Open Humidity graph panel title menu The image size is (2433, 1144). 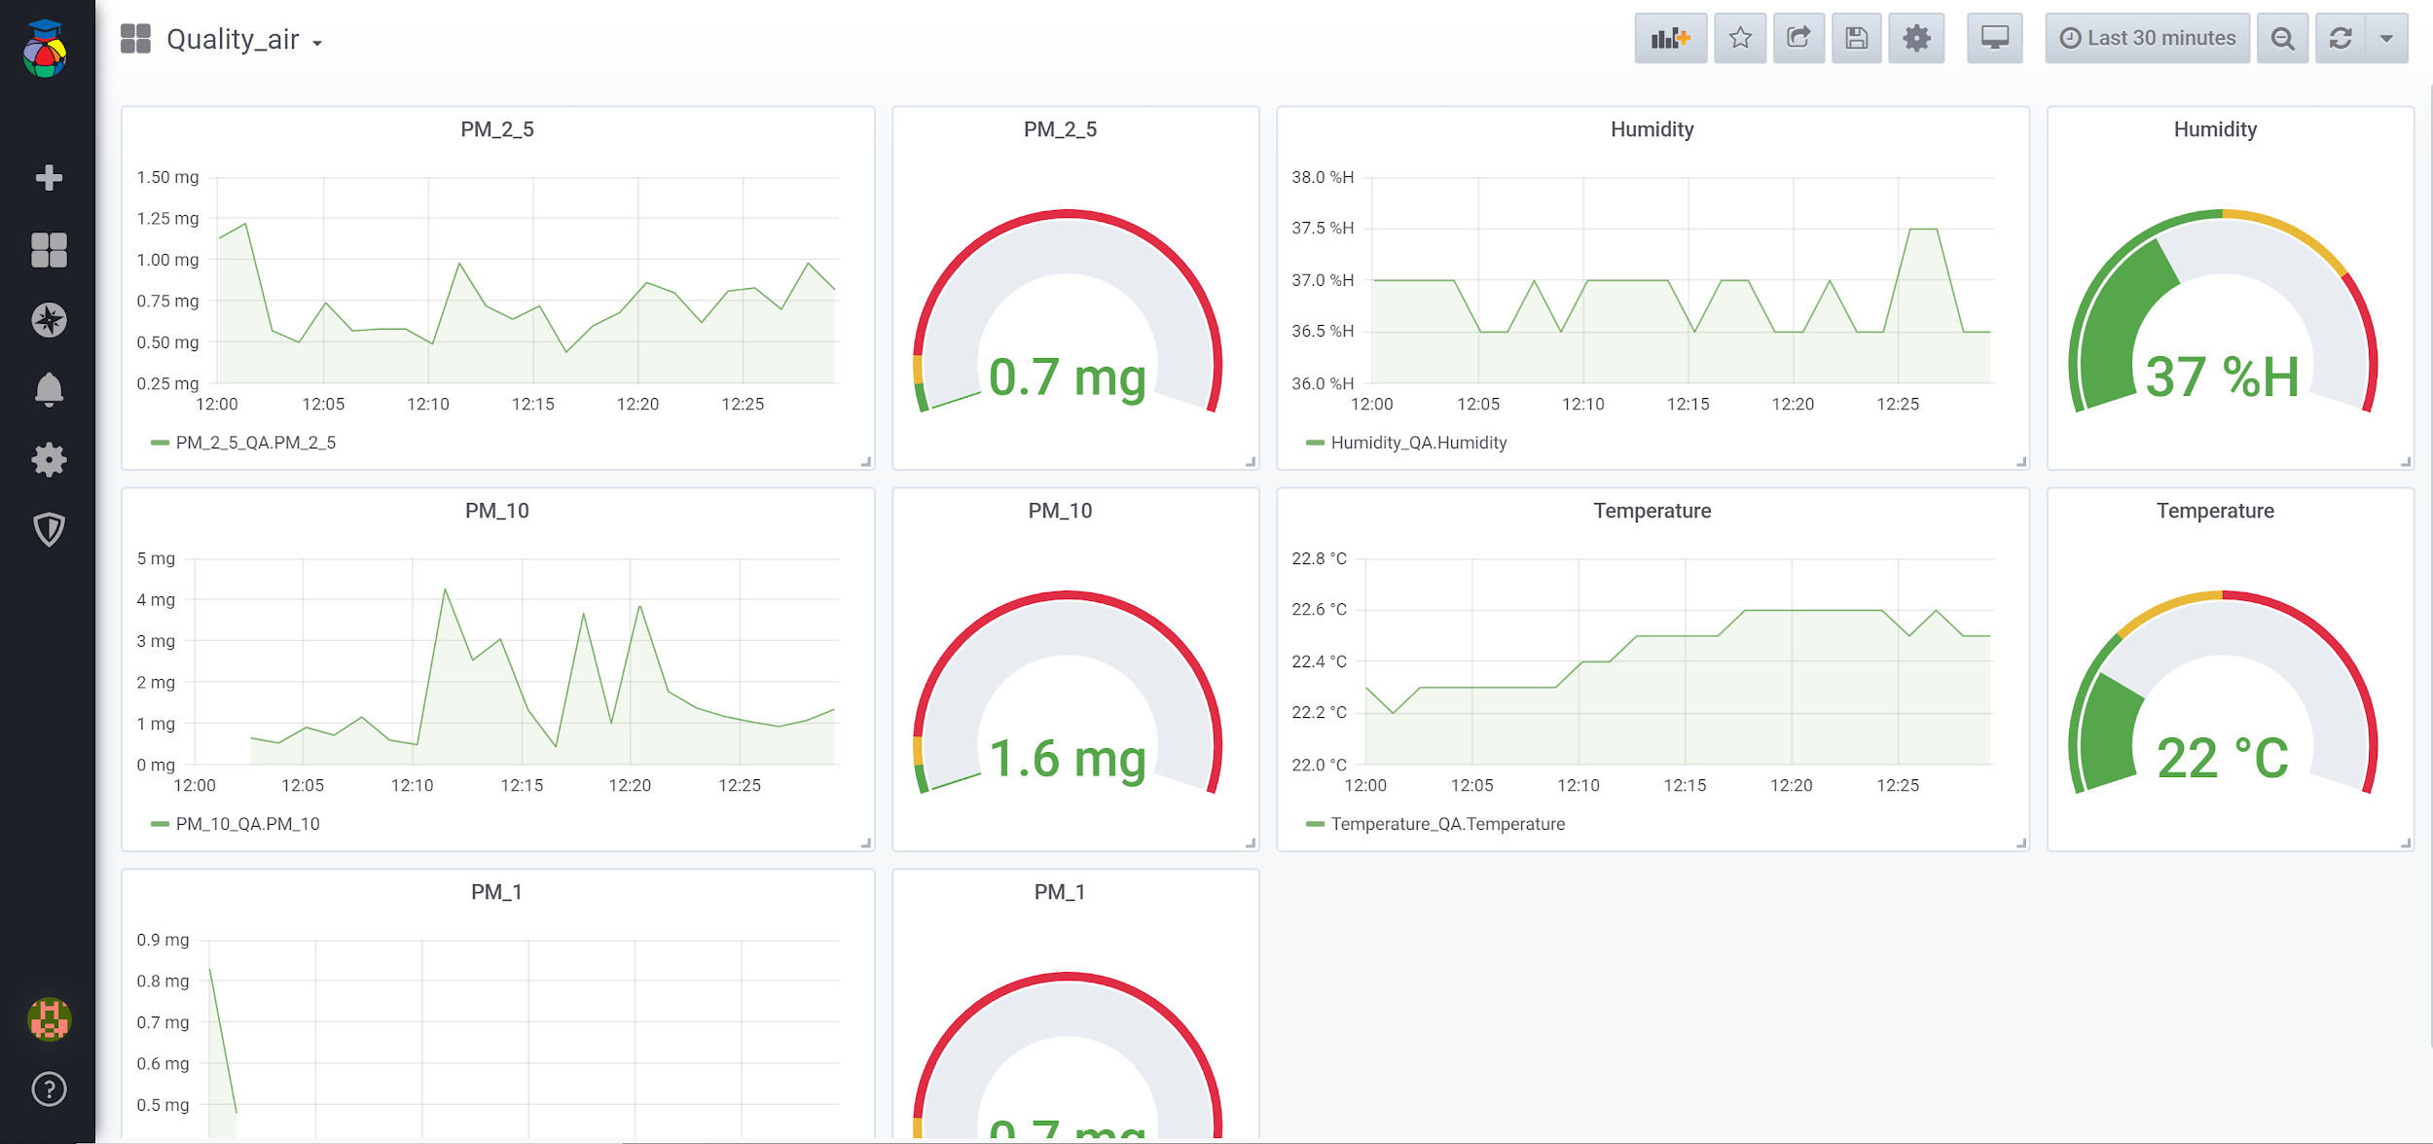point(1652,129)
